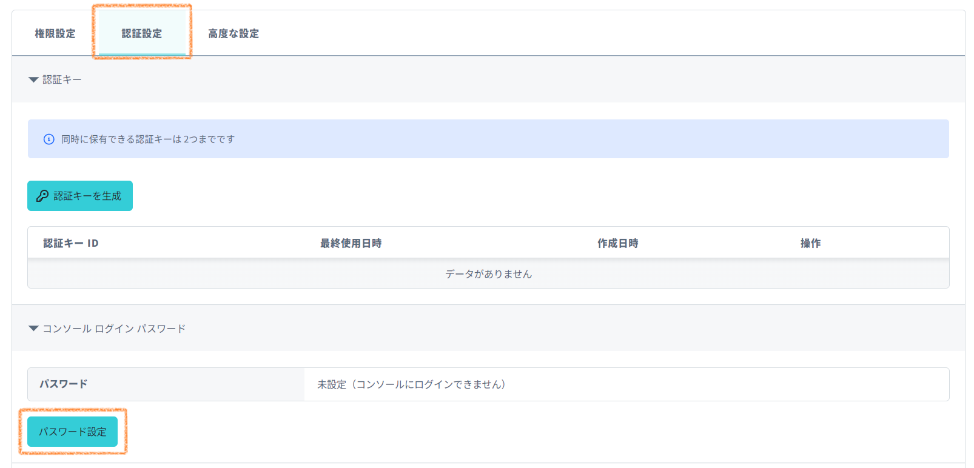Go to the 高度な設定 tab
Image resolution: width=974 pixels, height=468 pixels.
(233, 34)
